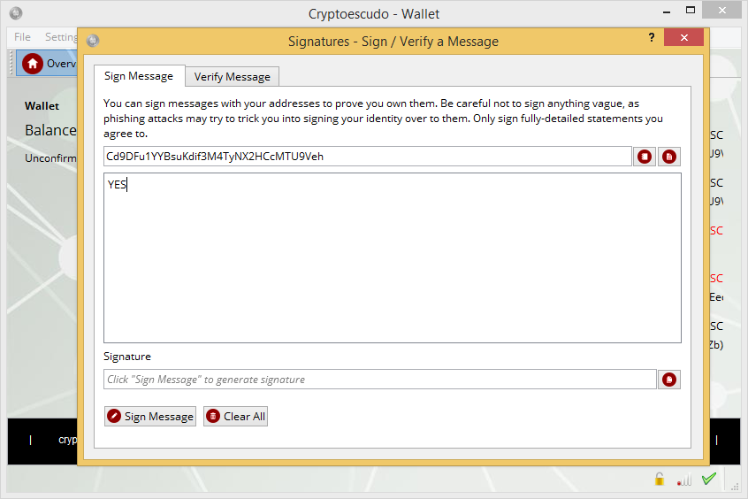Click green checkmark sync icon in status bar
This screenshot has width=748, height=499.
(709, 479)
